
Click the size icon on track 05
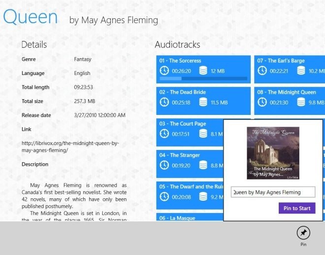click(203, 197)
